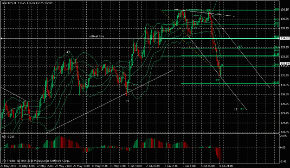The image size is (290, 168).
Task: Click the '26 May 13:00' time label
Action: point(26,166)
